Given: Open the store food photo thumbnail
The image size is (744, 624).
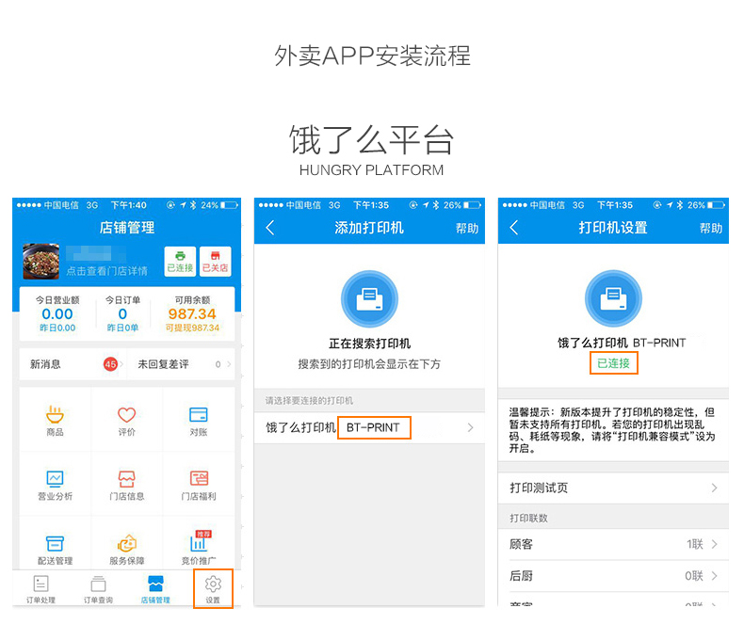Looking at the screenshot, I should point(41,262).
